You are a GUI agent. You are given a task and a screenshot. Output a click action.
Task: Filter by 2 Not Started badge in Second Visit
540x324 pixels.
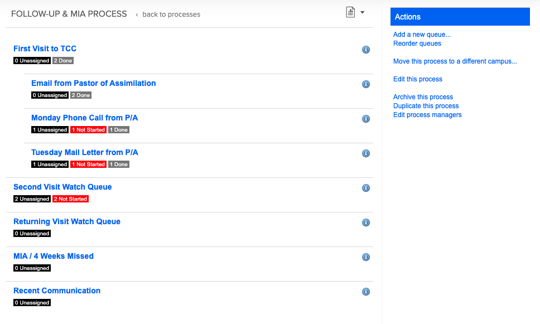[70, 199]
